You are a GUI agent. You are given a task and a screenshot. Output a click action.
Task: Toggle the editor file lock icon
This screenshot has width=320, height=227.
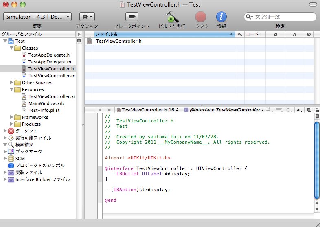pos(317,110)
